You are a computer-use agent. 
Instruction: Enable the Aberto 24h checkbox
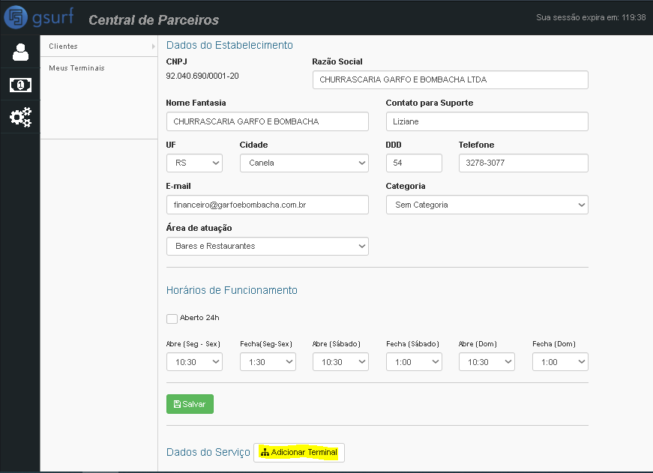click(x=172, y=319)
